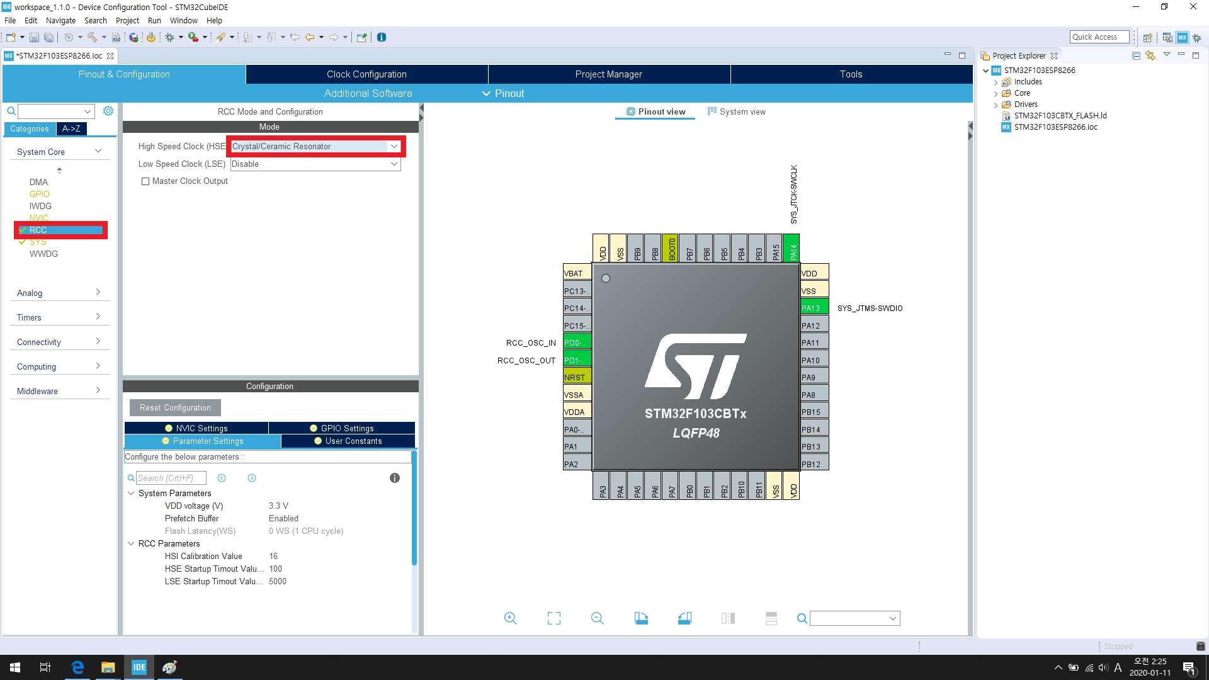Rotate the chip counter-clockwise

[684, 618]
